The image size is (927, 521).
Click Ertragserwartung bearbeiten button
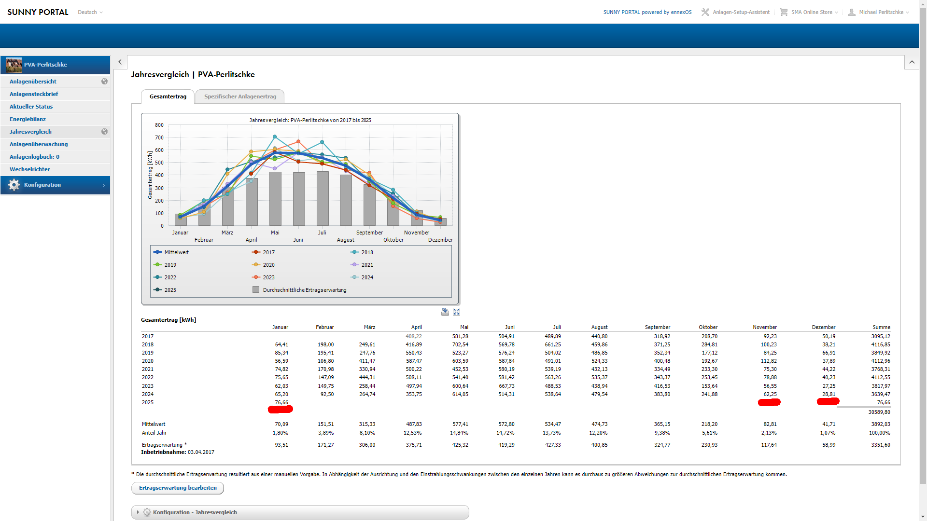[178, 488]
